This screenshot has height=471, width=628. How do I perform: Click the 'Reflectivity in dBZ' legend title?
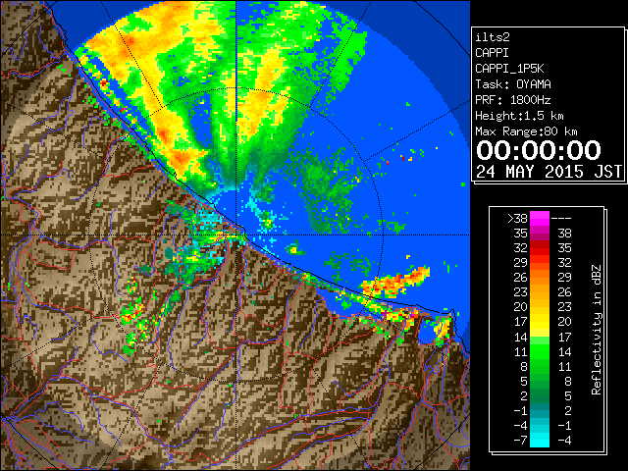click(x=597, y=330)
